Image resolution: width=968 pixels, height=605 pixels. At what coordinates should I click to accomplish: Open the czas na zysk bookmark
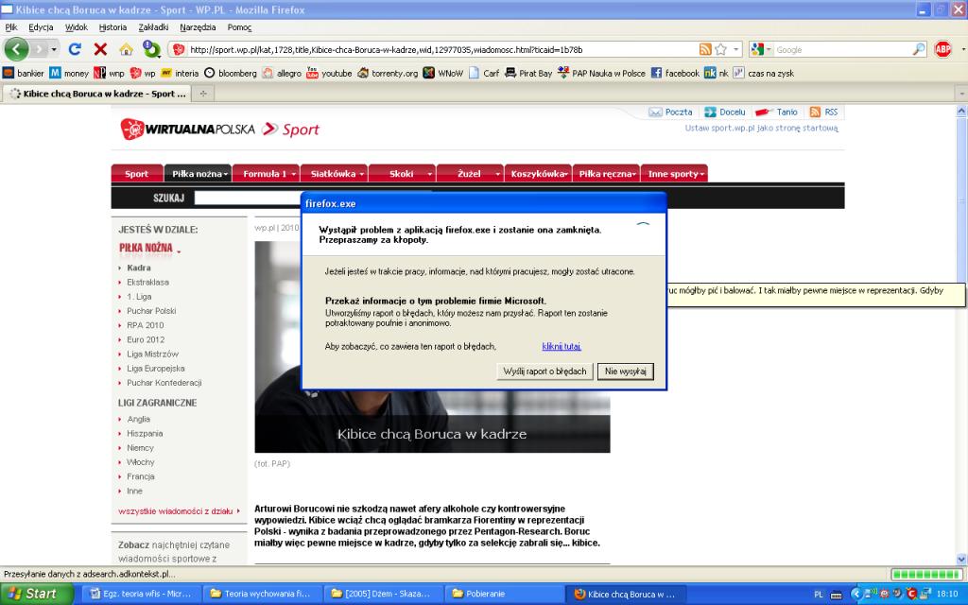764,73
